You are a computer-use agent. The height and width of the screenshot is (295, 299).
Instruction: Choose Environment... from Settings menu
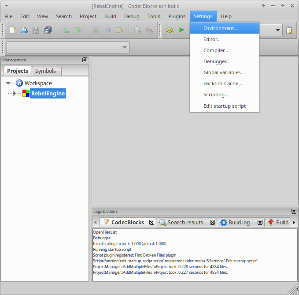click(x=225, y=28)
